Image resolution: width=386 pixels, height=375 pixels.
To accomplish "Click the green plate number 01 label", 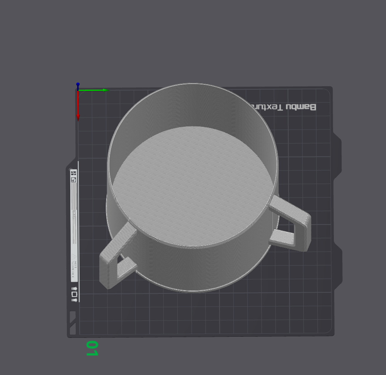I will coord(92,348).
